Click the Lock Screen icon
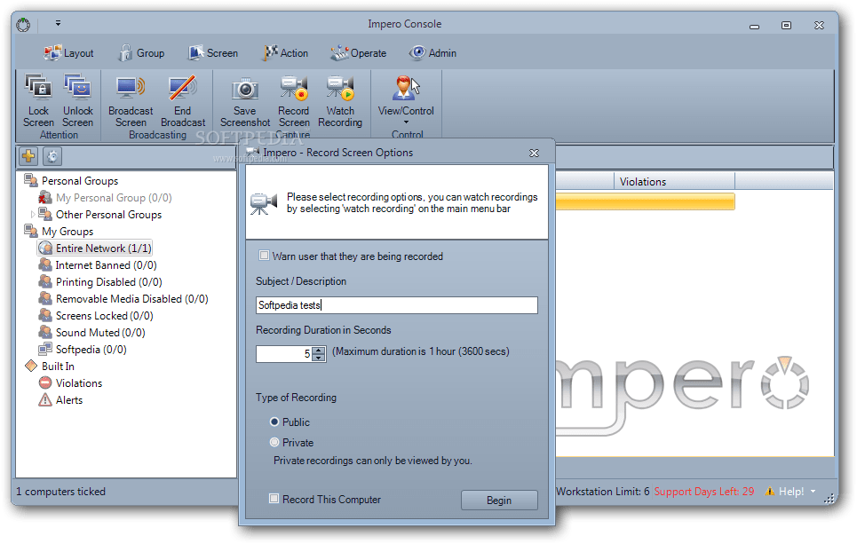 click(x=38, y=87)
